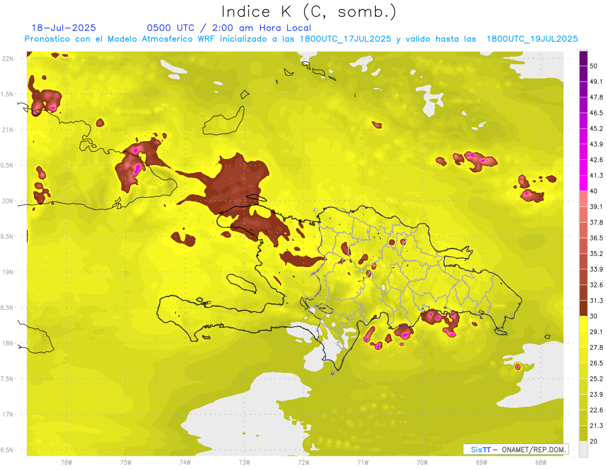
Task: Click the '25.2' color bar value
Action: (x=596, y=379)
